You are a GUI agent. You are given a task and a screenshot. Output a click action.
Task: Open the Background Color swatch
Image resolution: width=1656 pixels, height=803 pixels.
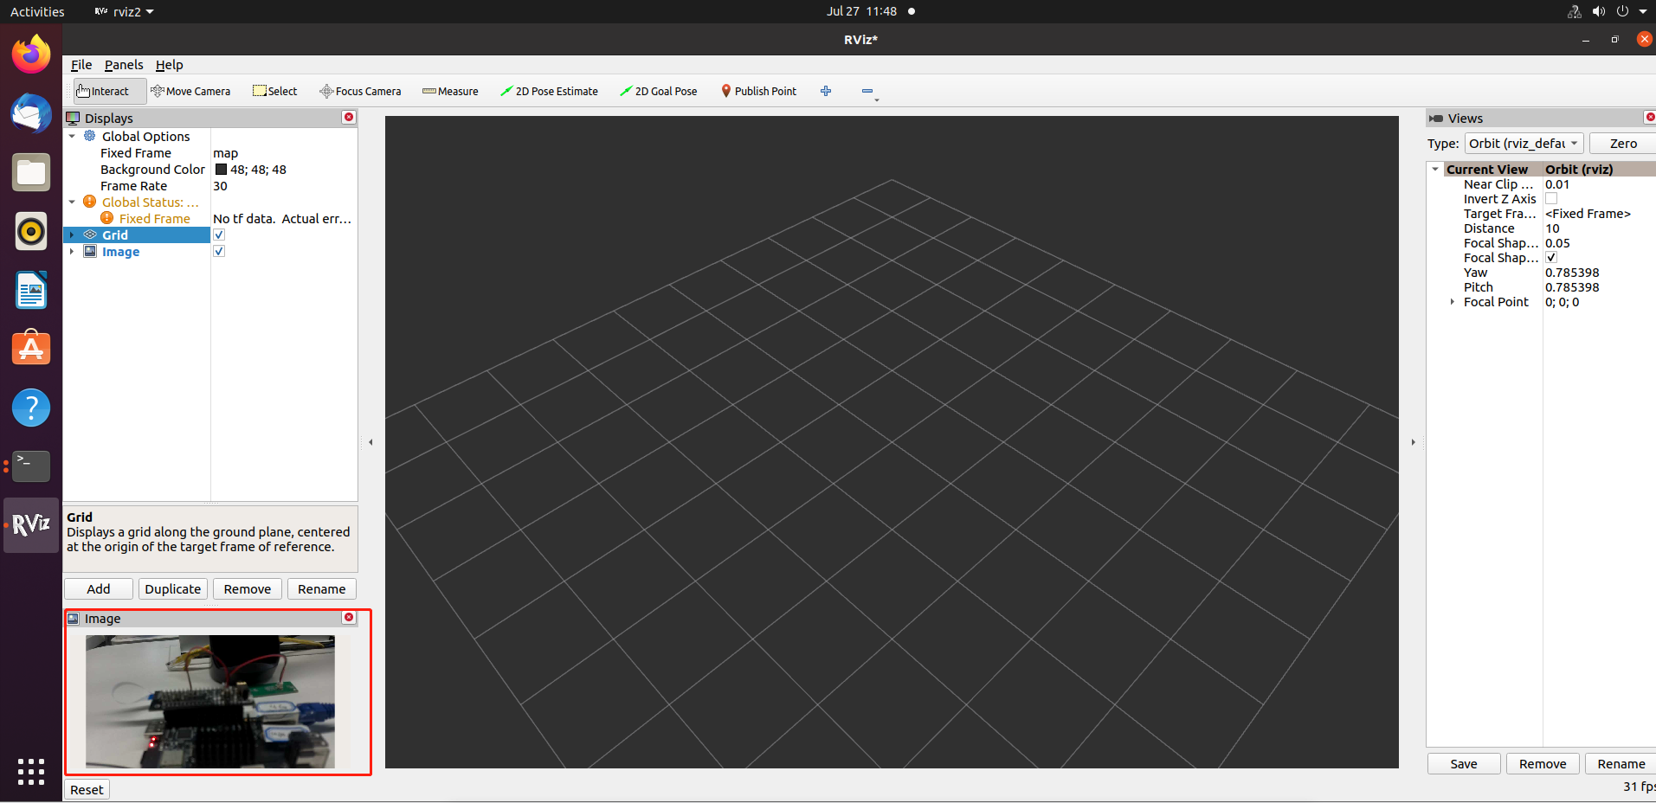coord(221,170)
